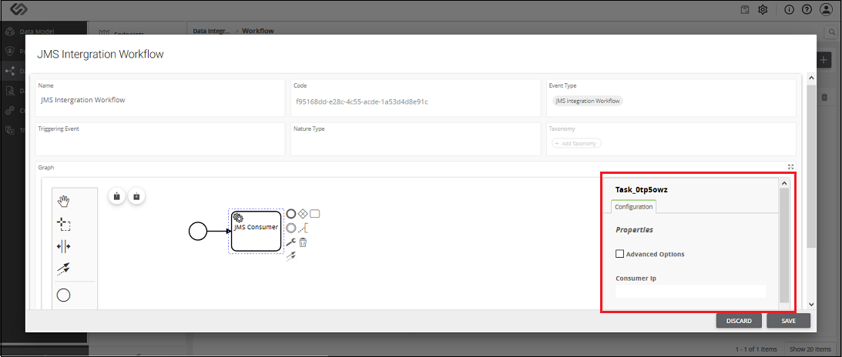Delete JMS Consumer via trash icon

tap(303, 242)
